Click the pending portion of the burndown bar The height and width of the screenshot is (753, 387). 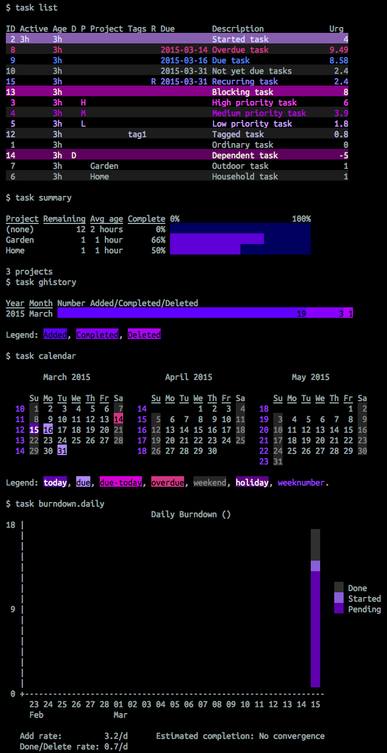(x=315, y=629)
